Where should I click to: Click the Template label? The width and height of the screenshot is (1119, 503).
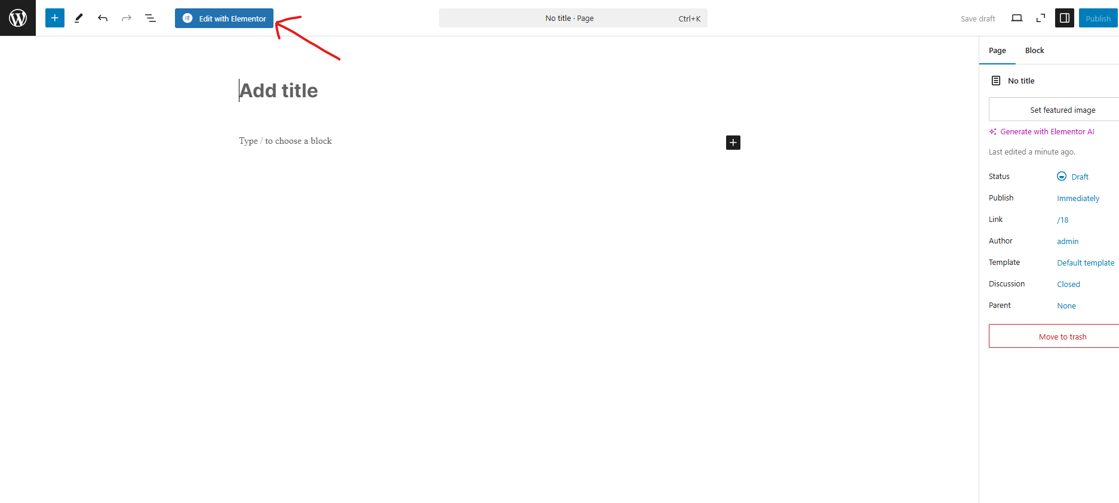[1004, 263]
